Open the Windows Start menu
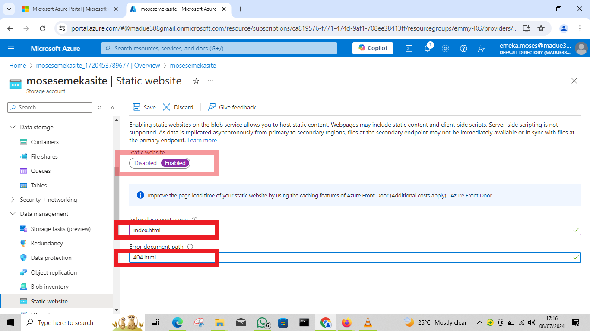The image size is (590, 331). point(10,322)
